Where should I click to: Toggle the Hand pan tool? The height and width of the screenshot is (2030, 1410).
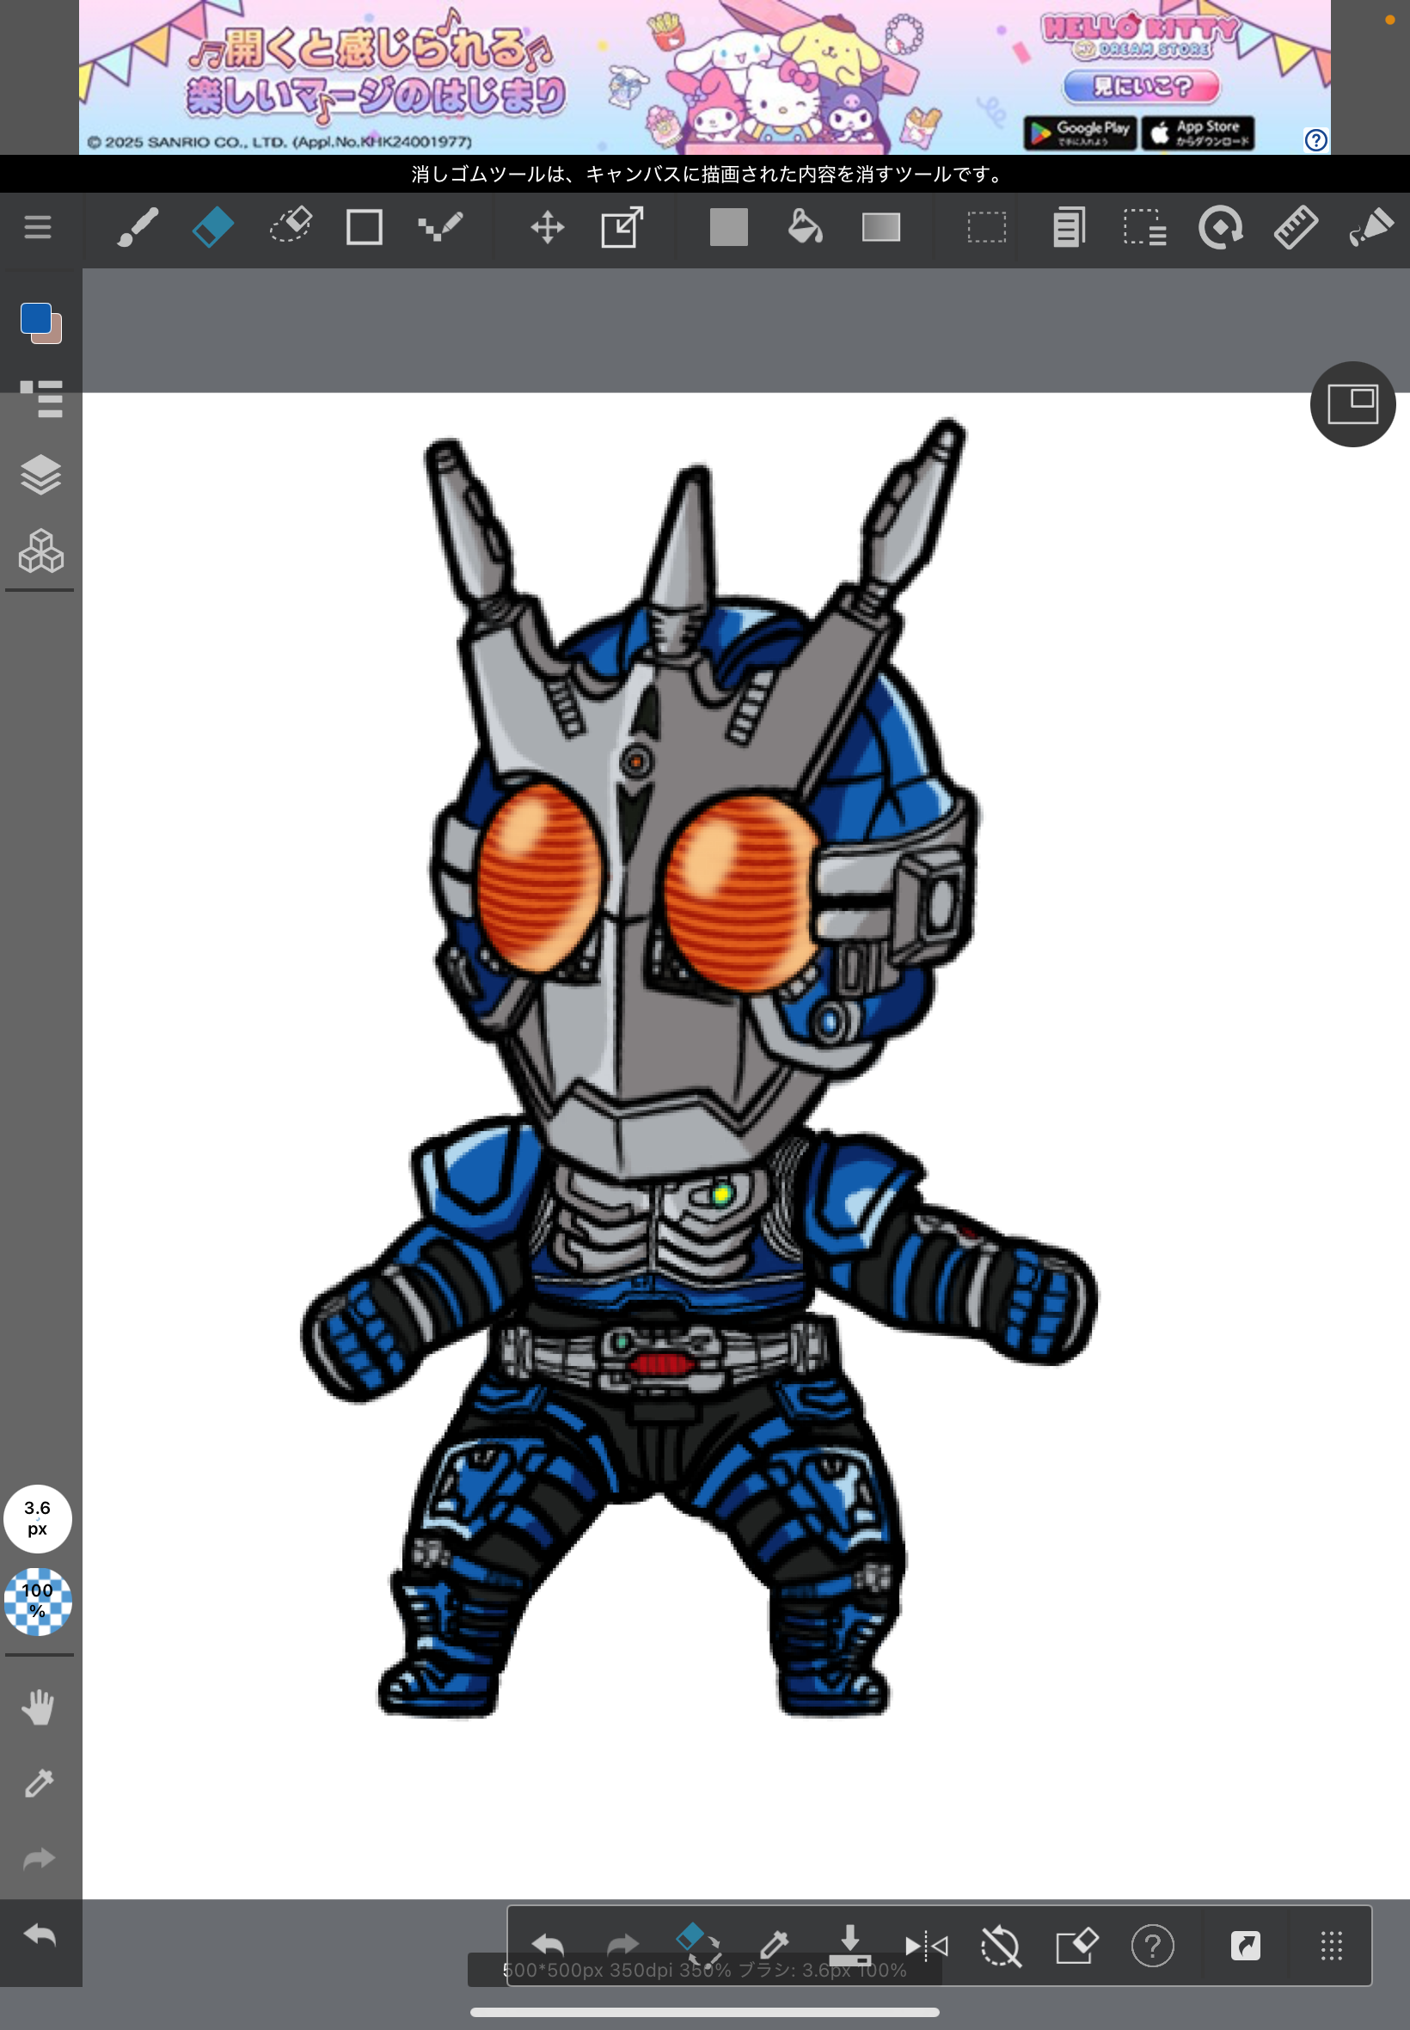click(38, 1707)
